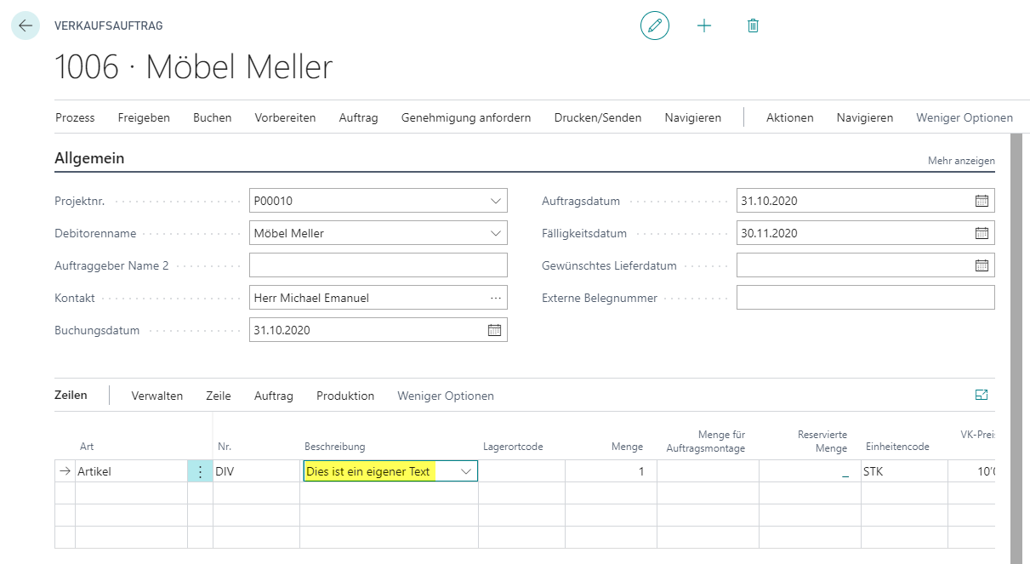This screenshot has width=1030, height=564.
Task: Open Gewünschtes Lieferdatum calendar picker
Action: (x=982, y=265)
